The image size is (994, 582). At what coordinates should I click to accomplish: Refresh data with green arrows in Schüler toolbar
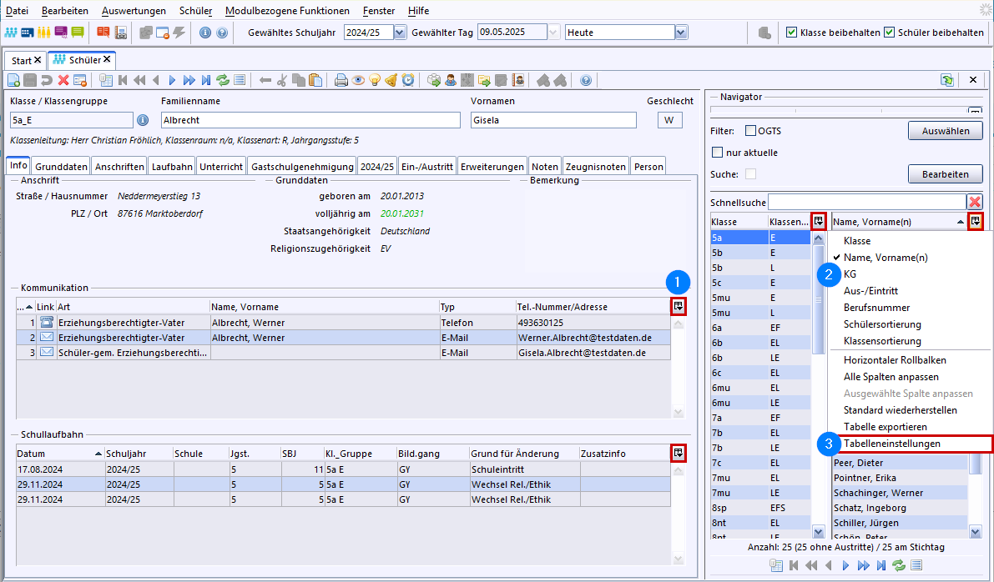223,80
